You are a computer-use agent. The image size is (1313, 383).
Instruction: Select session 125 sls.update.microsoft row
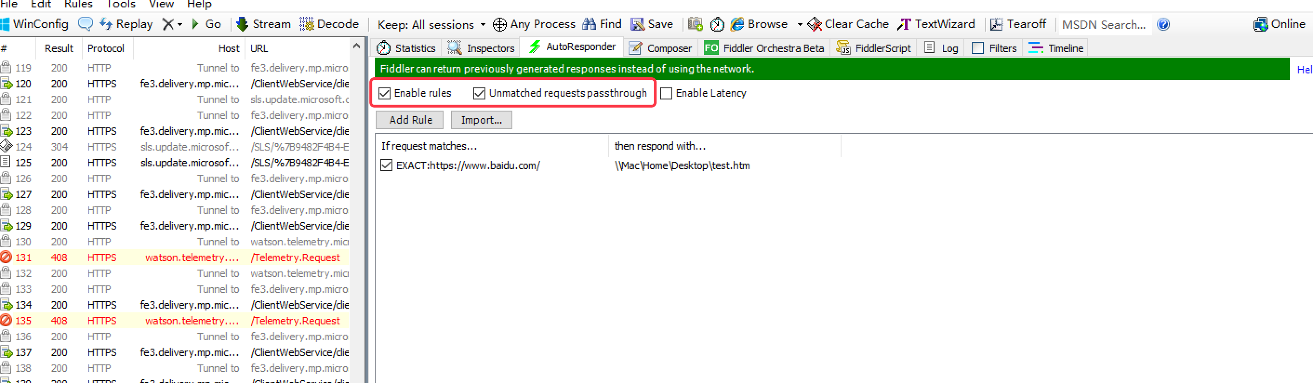pyautogui.click(x=174, y=163)
